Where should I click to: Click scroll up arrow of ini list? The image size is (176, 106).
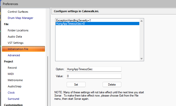pyautogui.click(x=142, y=21)
